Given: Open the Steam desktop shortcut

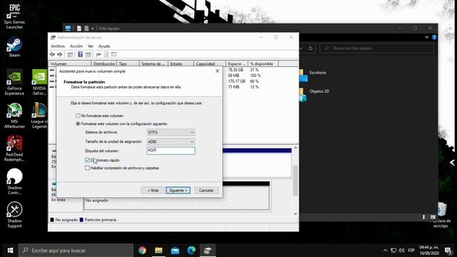Looking at the screenshot, I should click(14, 46).
